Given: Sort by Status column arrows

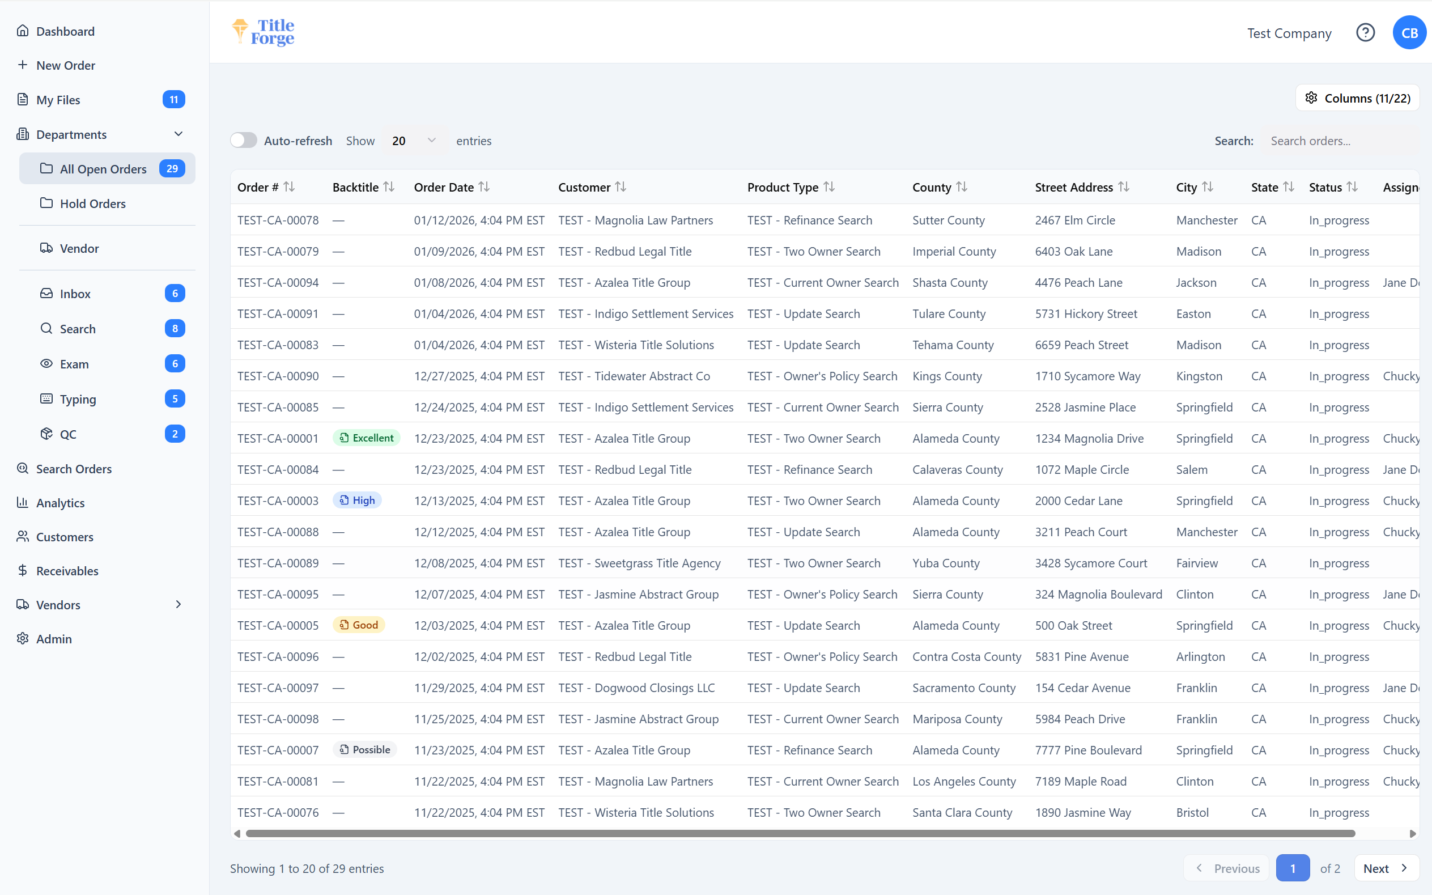Looking at the screenshot, I should tap(1352, 187).
